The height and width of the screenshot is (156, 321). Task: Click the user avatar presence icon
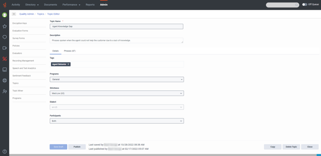[4, 15]
